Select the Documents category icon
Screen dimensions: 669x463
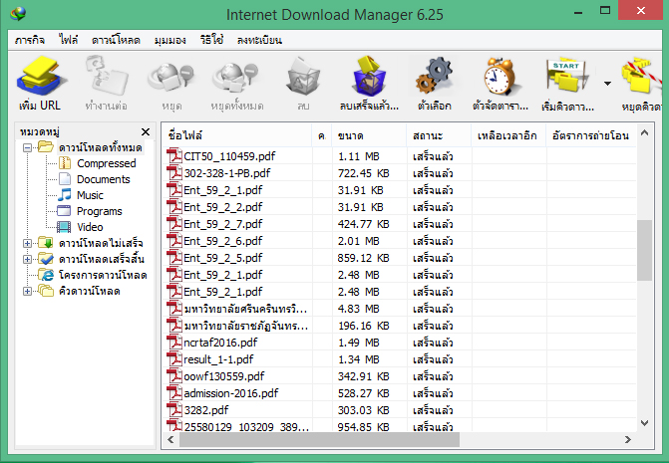tap(65, 179)
